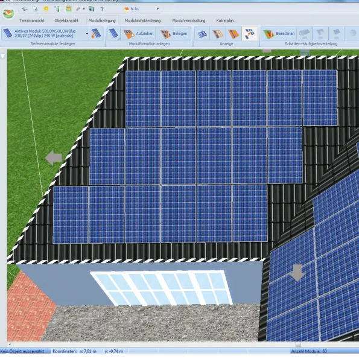The height and width of the screenshot is (359, 359).
Task: Click the green tree-structure toolbar icon
Action: pyautogui.click(x=57, y=9)
